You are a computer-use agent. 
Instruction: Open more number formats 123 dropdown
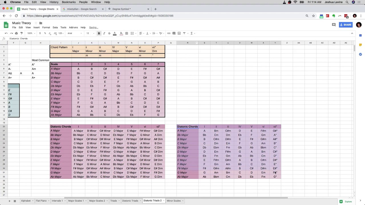(61, 33)
